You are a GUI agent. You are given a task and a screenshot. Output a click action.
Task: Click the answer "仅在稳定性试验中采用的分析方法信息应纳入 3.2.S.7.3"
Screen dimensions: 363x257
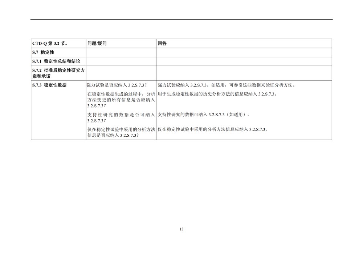coord(213,129)
